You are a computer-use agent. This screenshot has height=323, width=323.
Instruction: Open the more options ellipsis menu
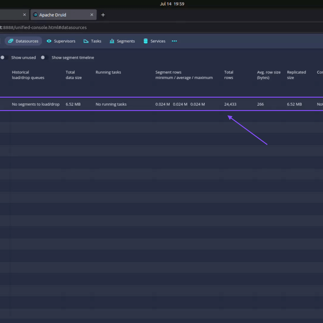(174, 41)
